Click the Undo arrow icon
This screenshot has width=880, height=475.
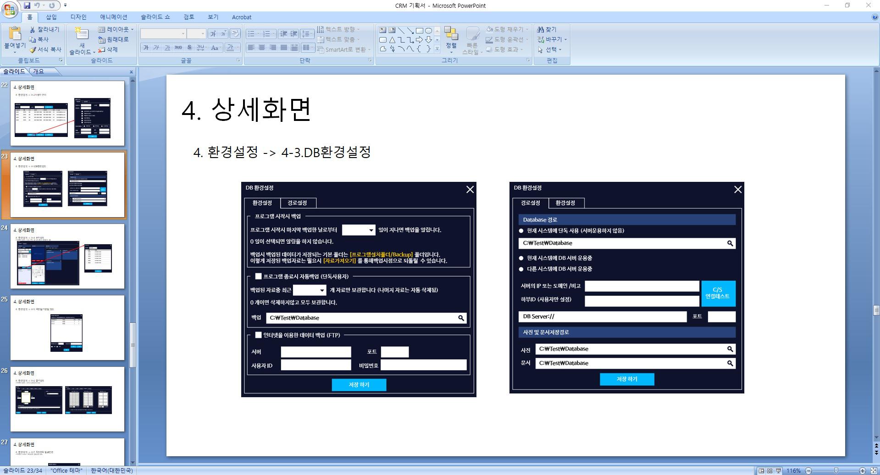[x=37, y=5]
